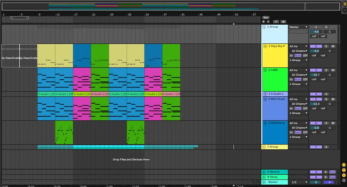The width and height of the screenshot is (347, 187).
Task: Toggle the lock envelopes icon
Action: [283, 21]
